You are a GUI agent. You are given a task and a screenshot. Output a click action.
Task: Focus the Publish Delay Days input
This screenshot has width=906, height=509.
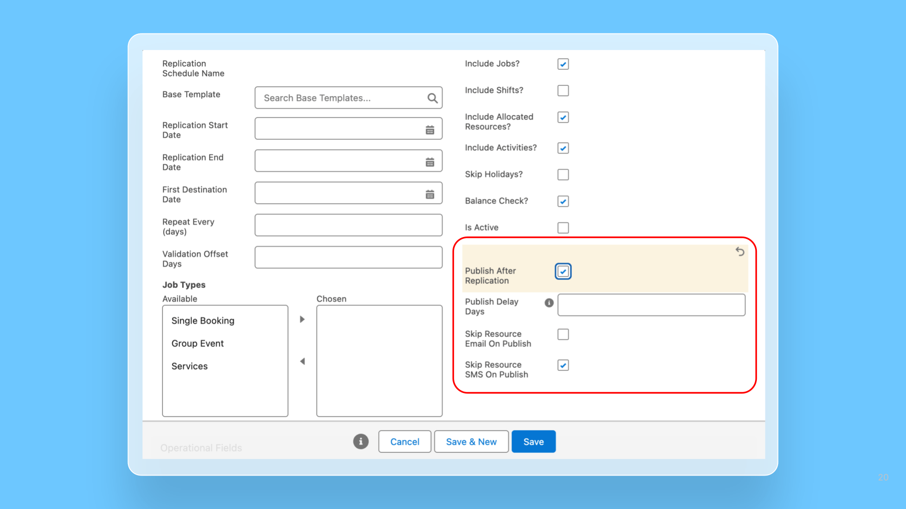click(651, 305)
